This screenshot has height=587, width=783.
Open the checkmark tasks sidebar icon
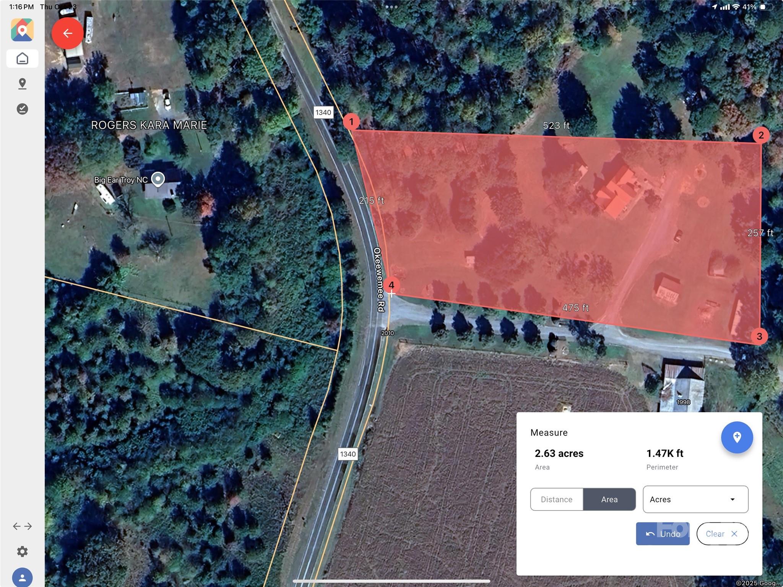click(x=22, y=109)
